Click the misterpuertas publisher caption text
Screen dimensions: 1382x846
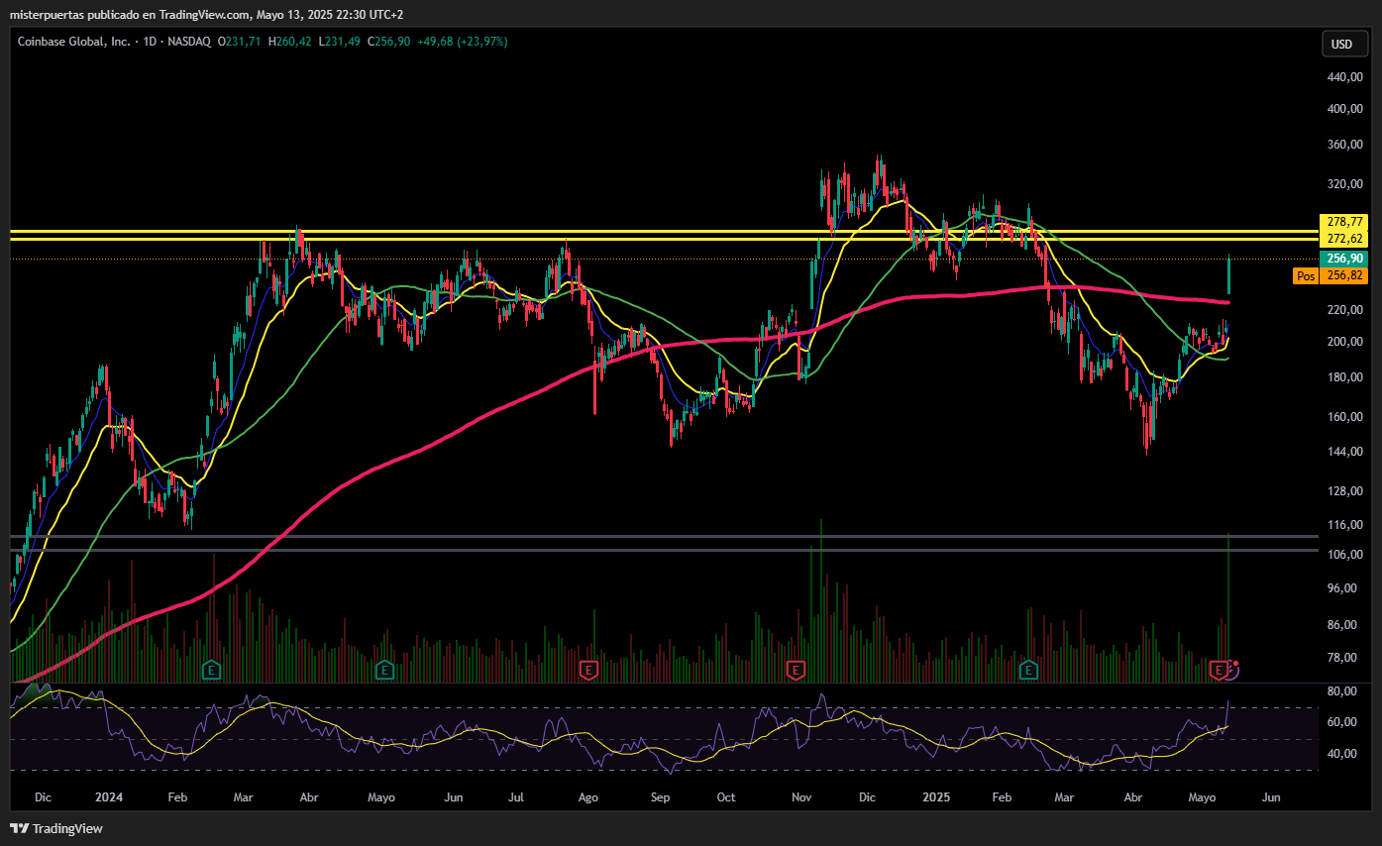tap(205, 14)
